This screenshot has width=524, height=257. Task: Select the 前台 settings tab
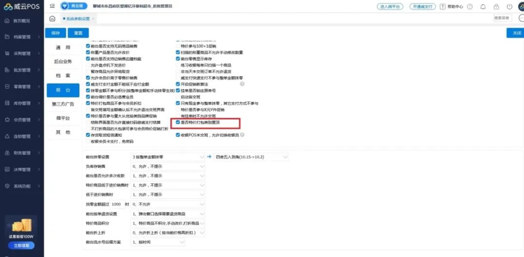click(63, 90)
